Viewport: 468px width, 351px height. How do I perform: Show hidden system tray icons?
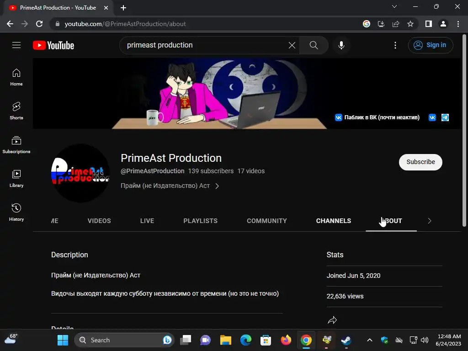click(369, 340)
